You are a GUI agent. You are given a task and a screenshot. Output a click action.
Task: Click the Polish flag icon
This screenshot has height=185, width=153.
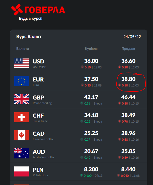click(x=22, y=171)
